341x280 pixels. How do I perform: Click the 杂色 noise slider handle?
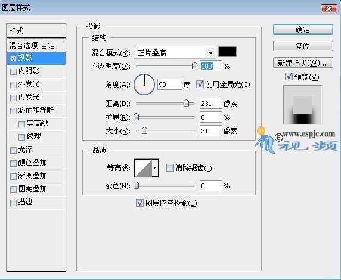[x=136, y=185]
